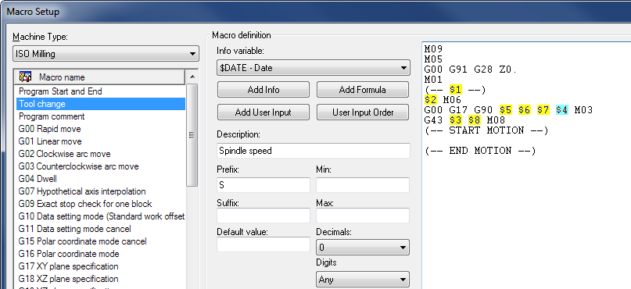Image resolution: width=631 pixels, height=289 pixels.
Task: Select the Program comment macro
Action: (101, 116)
